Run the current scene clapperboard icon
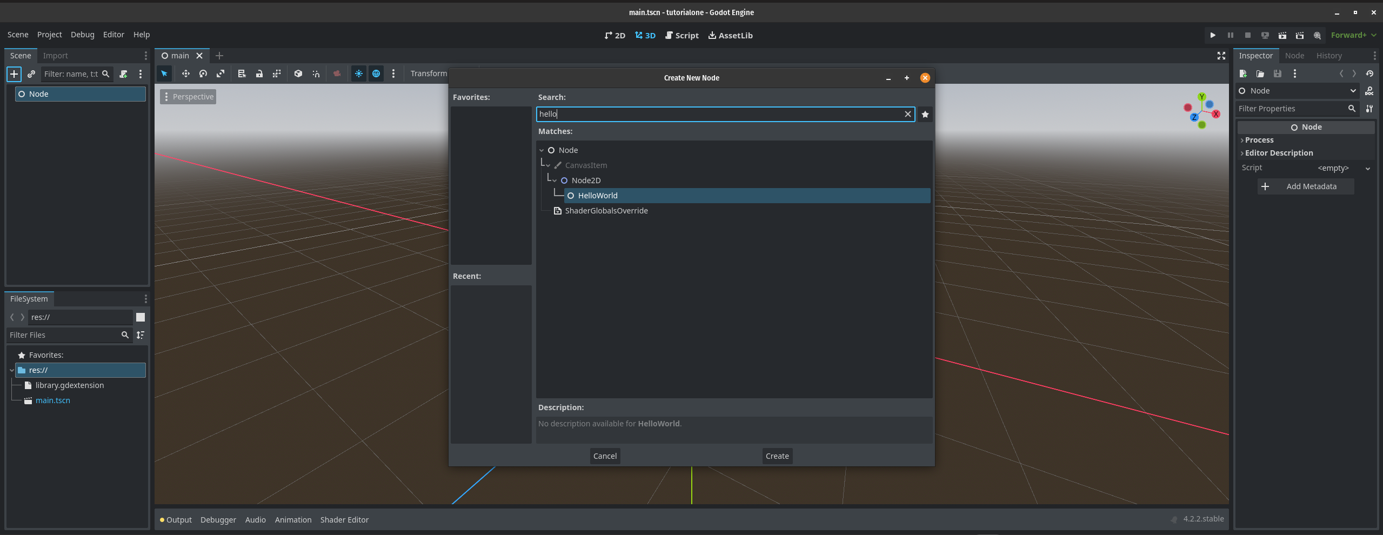This screenshot has width=1383, height=535. [1282, 35]
